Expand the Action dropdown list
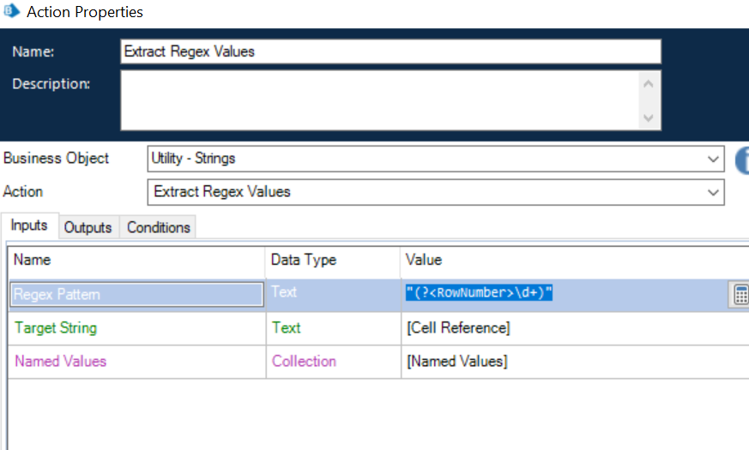The image size is (749, 450). pos(714,192)
